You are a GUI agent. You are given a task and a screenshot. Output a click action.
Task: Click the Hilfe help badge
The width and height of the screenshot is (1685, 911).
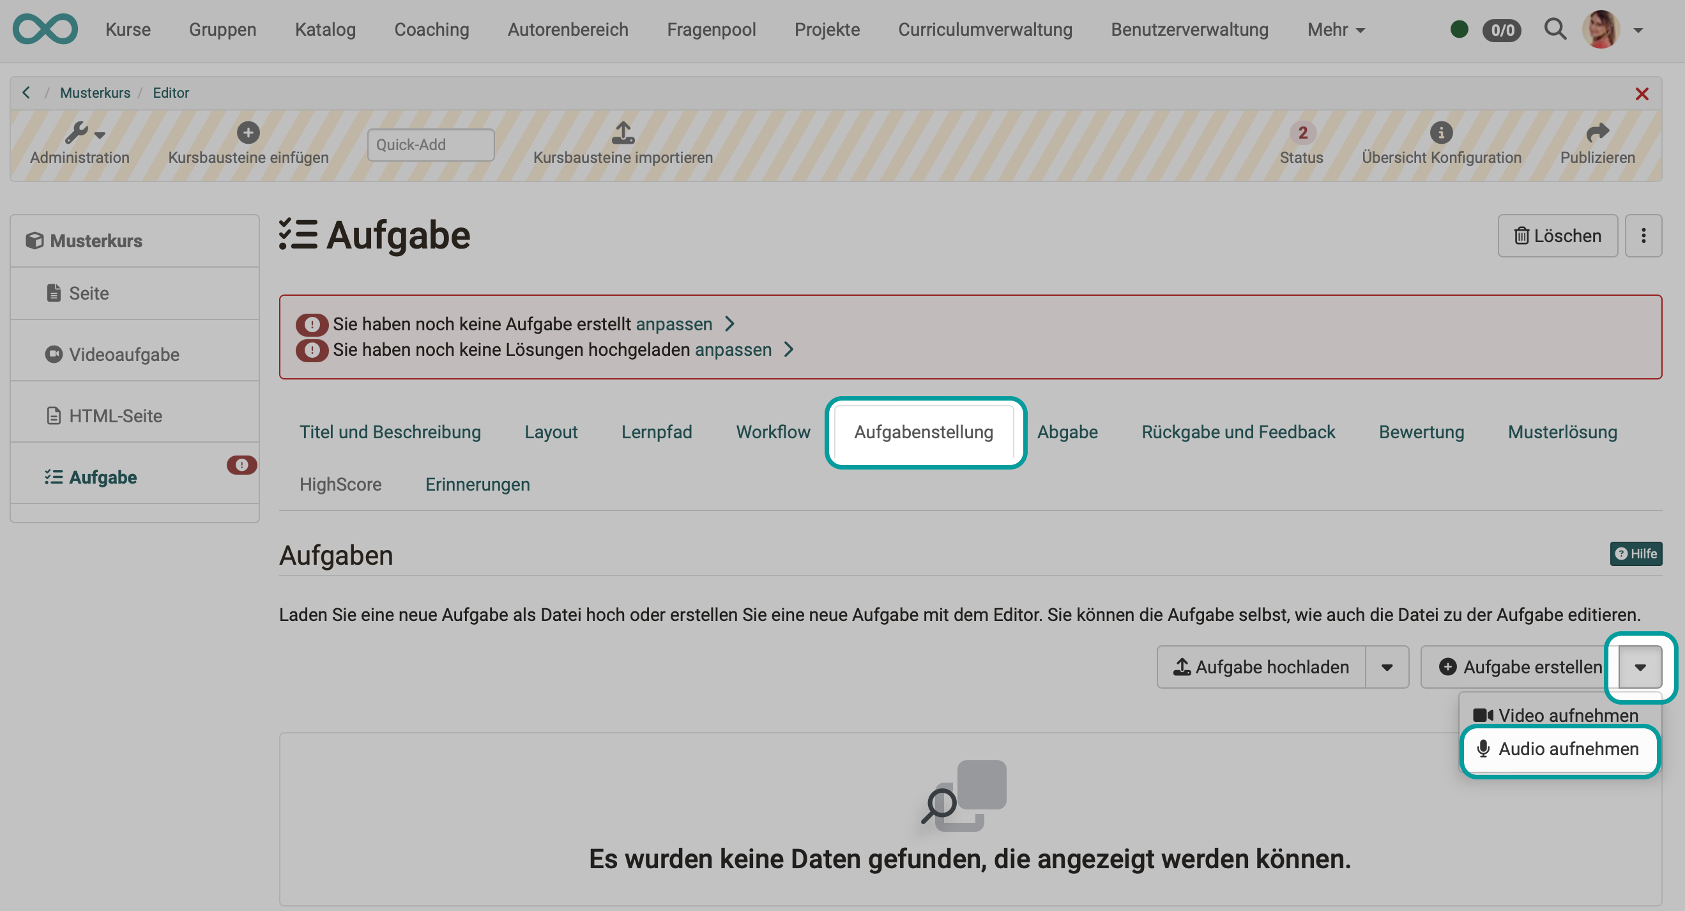(x=1636, y=554)
